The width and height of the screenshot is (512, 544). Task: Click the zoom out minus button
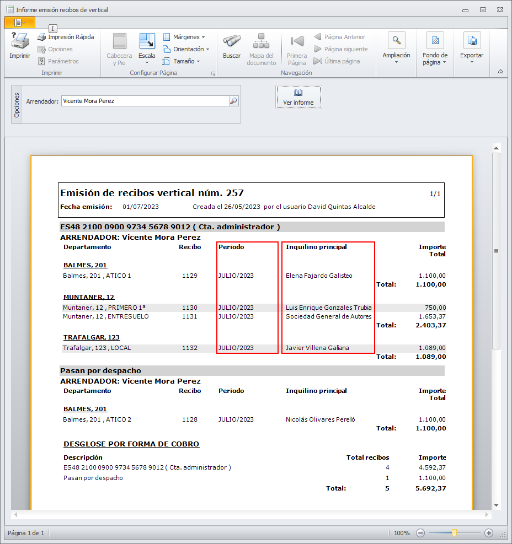(x=420, y=533)
